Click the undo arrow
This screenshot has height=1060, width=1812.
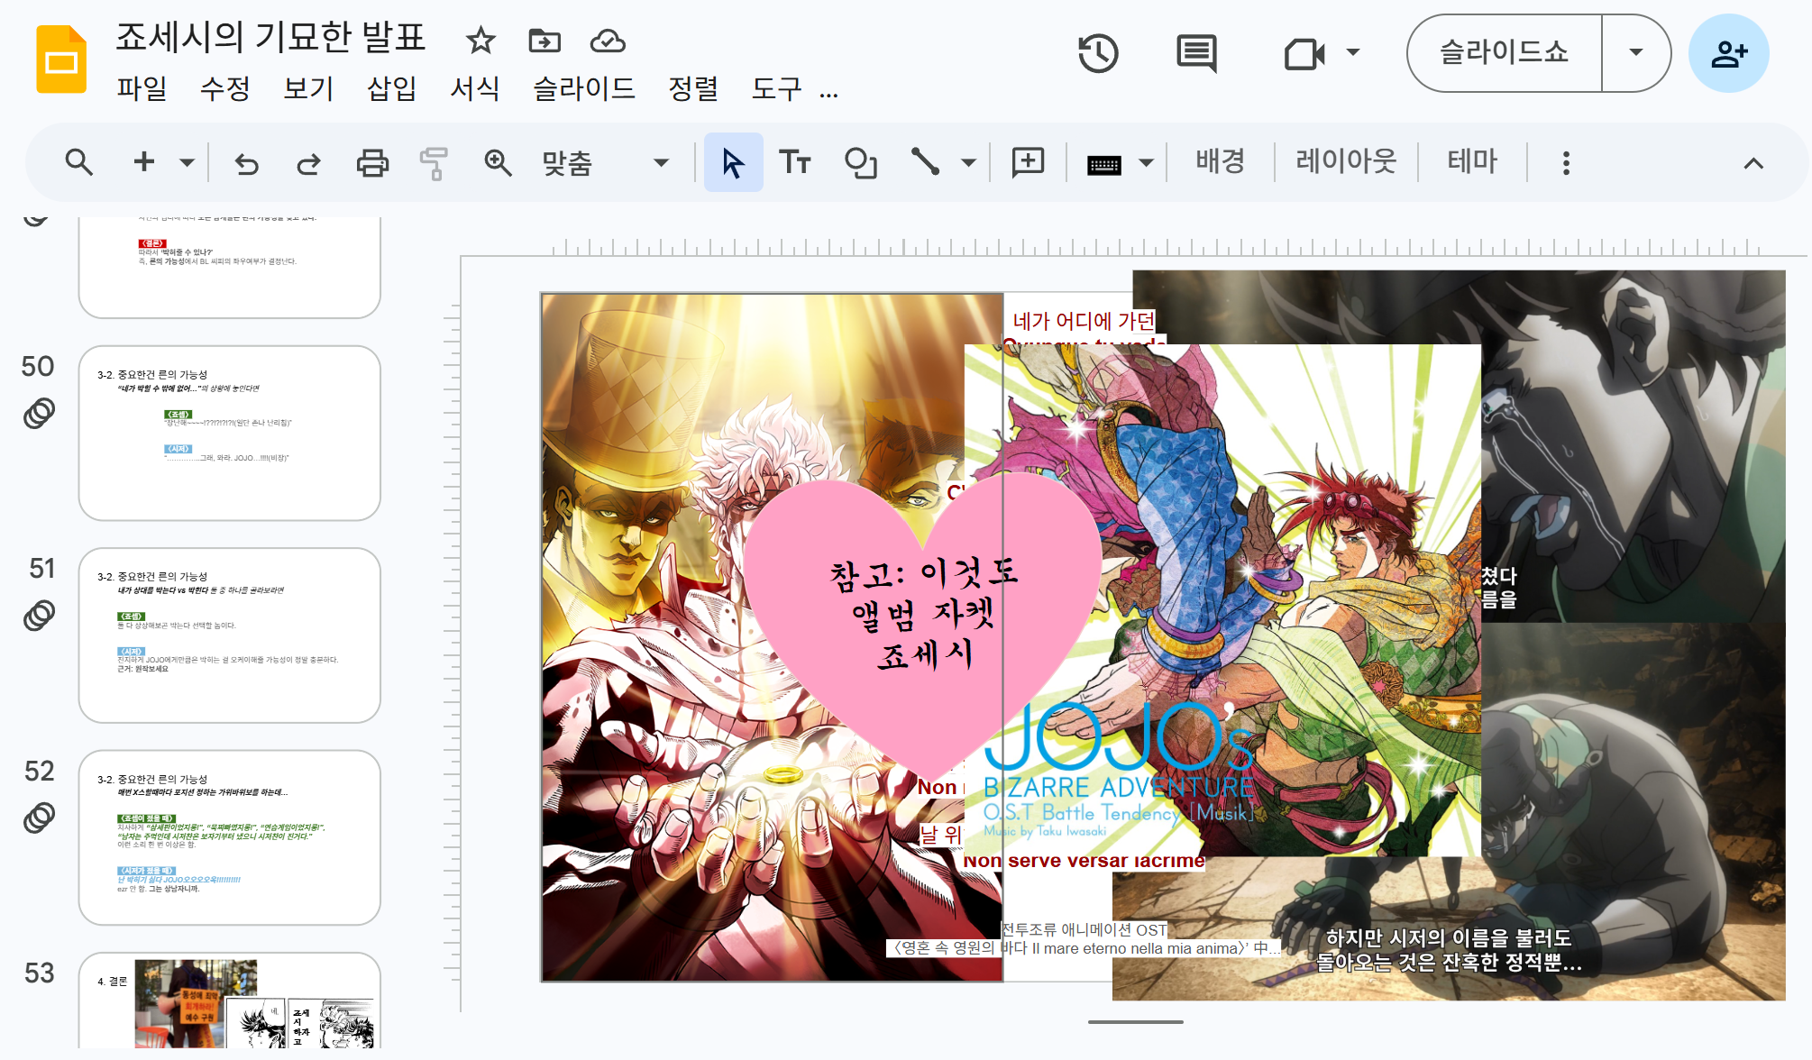[x=246, y=163]
